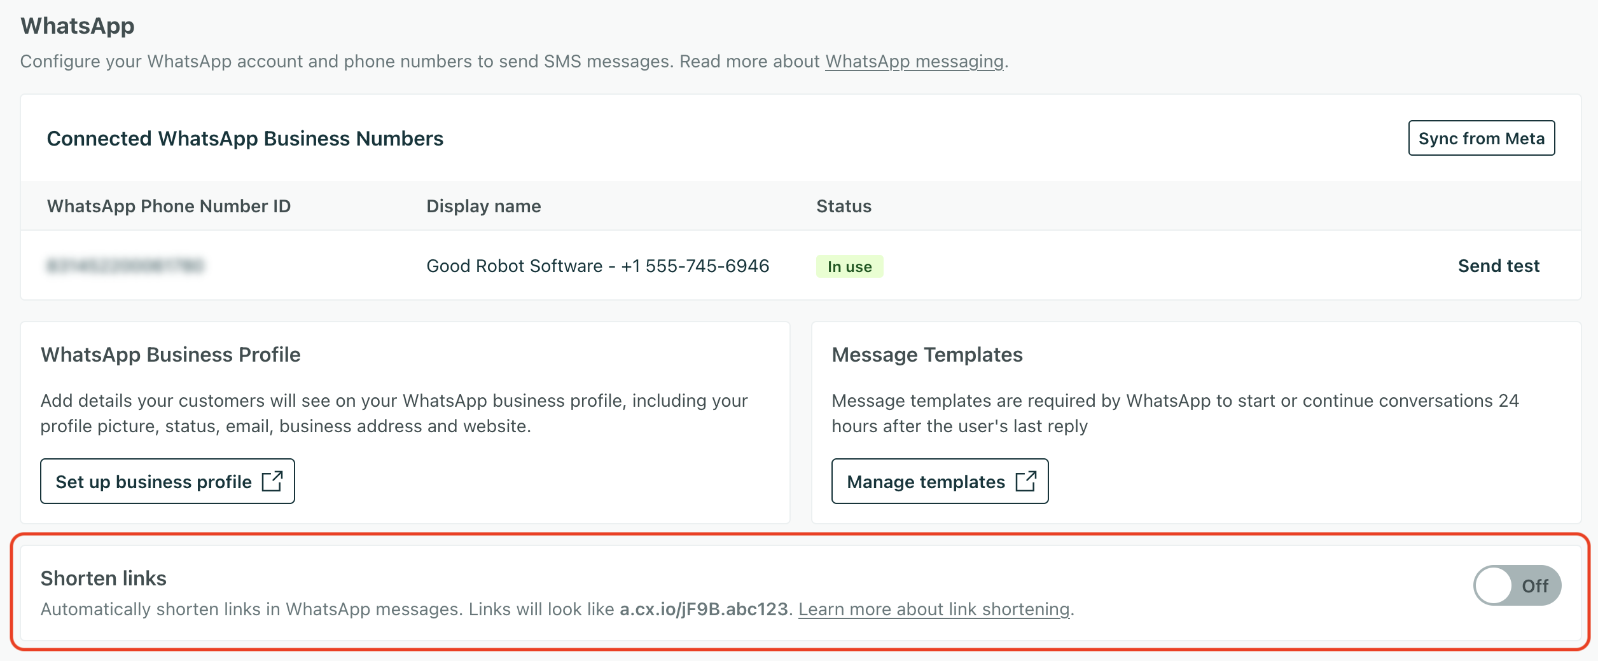Click the external link icon on Manage templates
This screenshot has width=1598, height=661.
(1025, 482)
